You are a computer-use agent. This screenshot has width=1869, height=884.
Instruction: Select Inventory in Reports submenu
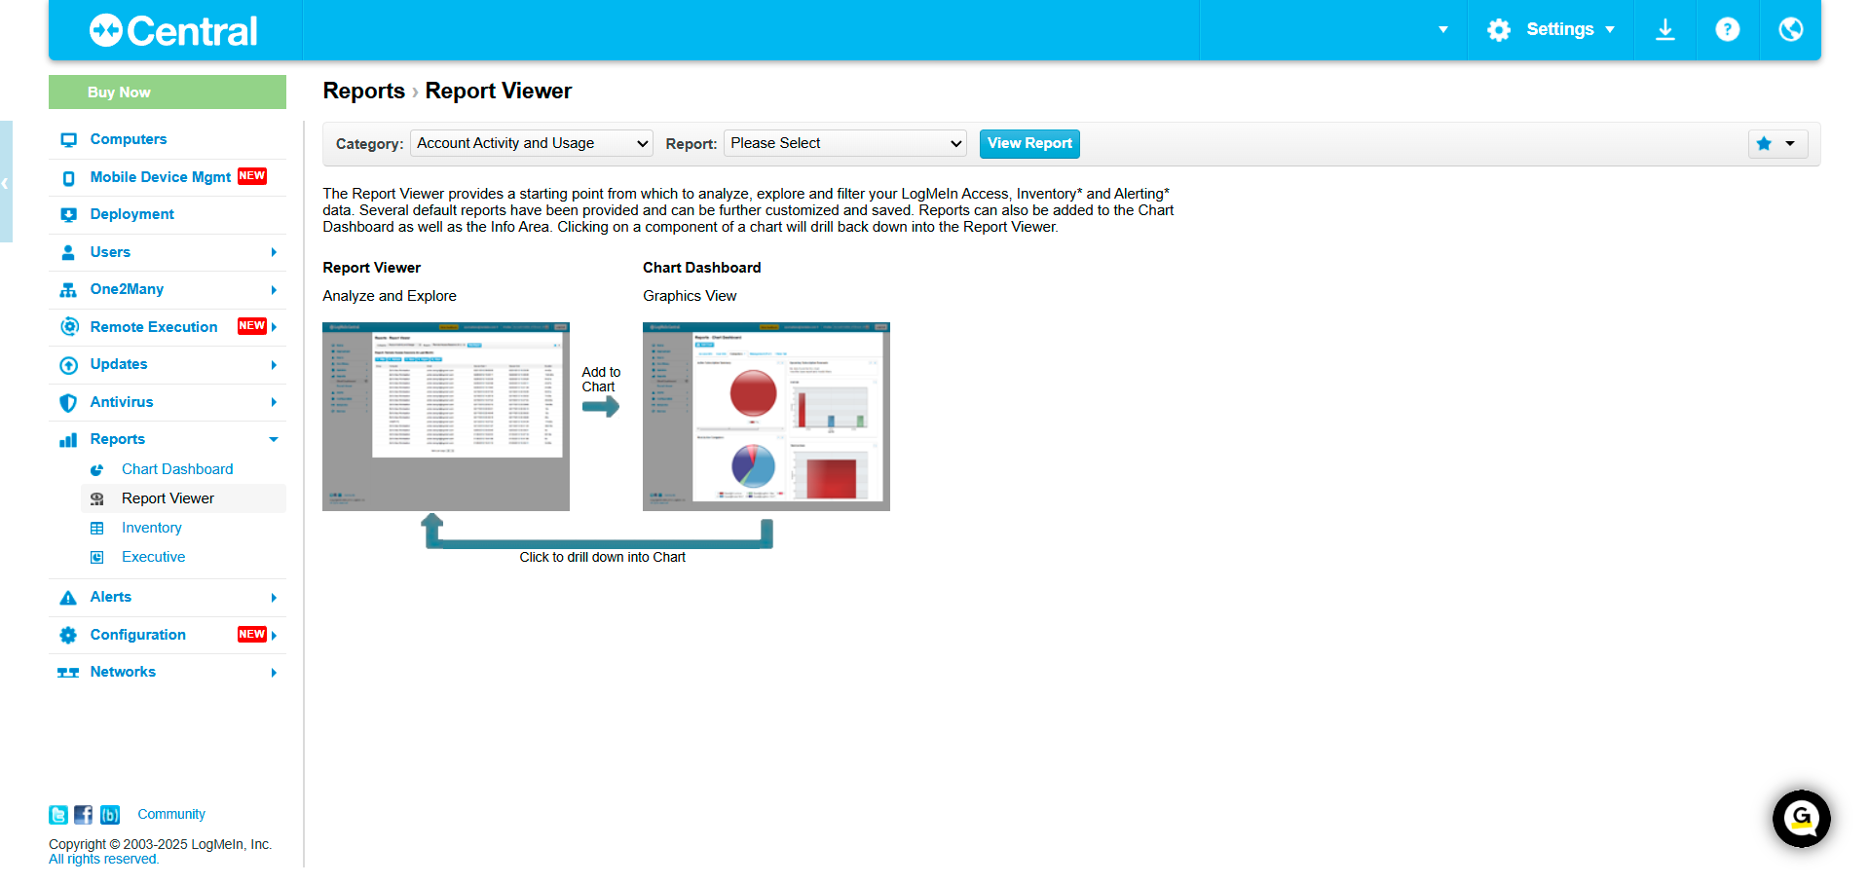click(152, 529)
